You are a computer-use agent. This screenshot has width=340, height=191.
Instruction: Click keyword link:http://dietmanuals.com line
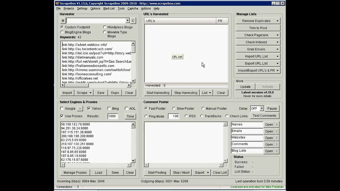83,57
